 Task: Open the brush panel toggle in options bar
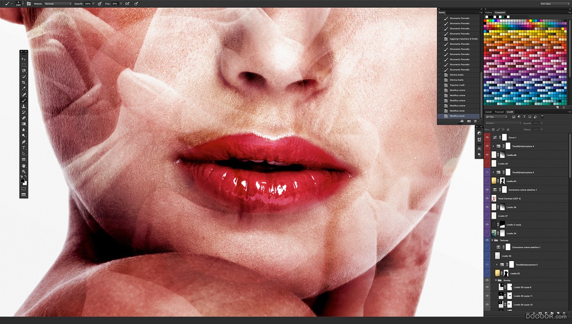(x=29, y=3)
